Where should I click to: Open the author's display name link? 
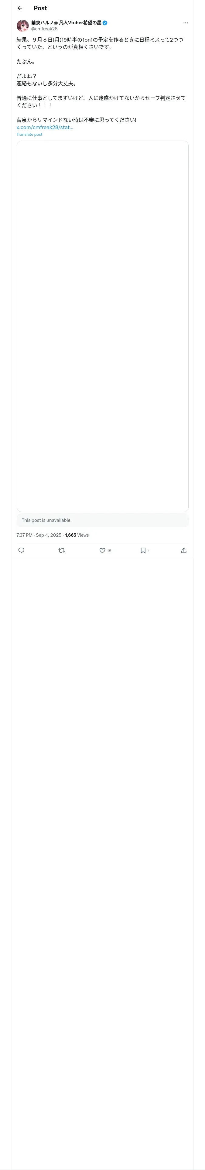click(x=66, y=23)
